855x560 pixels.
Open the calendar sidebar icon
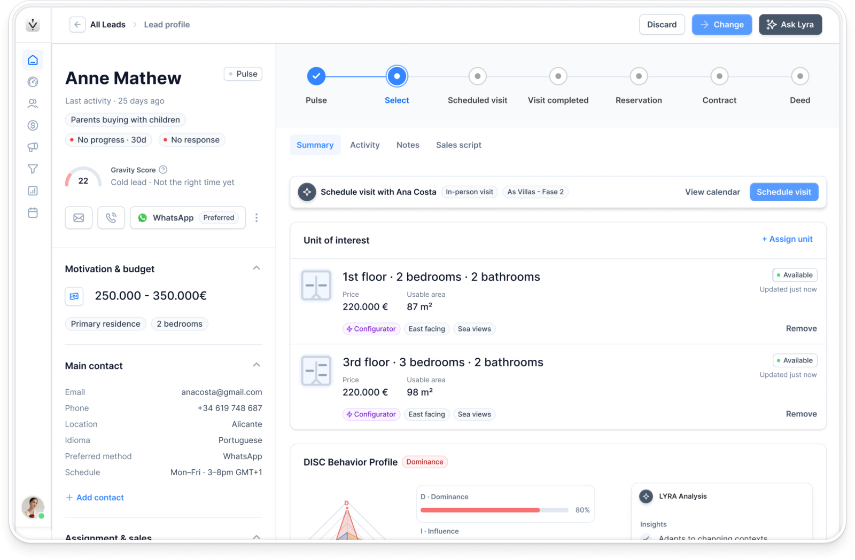click(33, 212)
